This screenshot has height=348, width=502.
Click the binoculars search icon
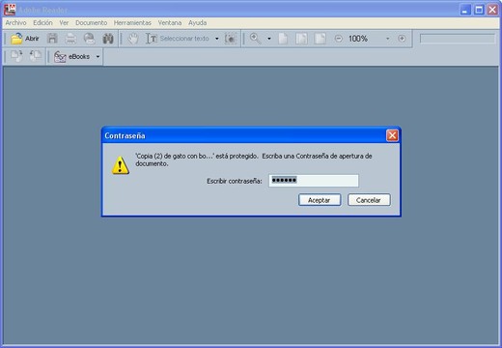108,39
